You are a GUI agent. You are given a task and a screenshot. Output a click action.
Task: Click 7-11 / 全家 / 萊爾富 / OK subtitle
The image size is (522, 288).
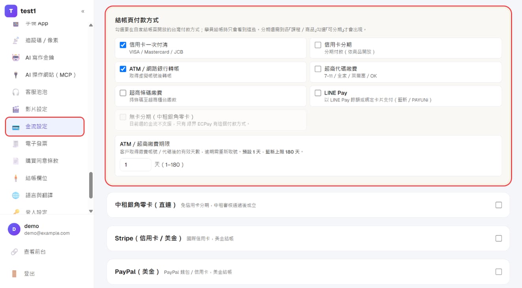coord(351,76)
